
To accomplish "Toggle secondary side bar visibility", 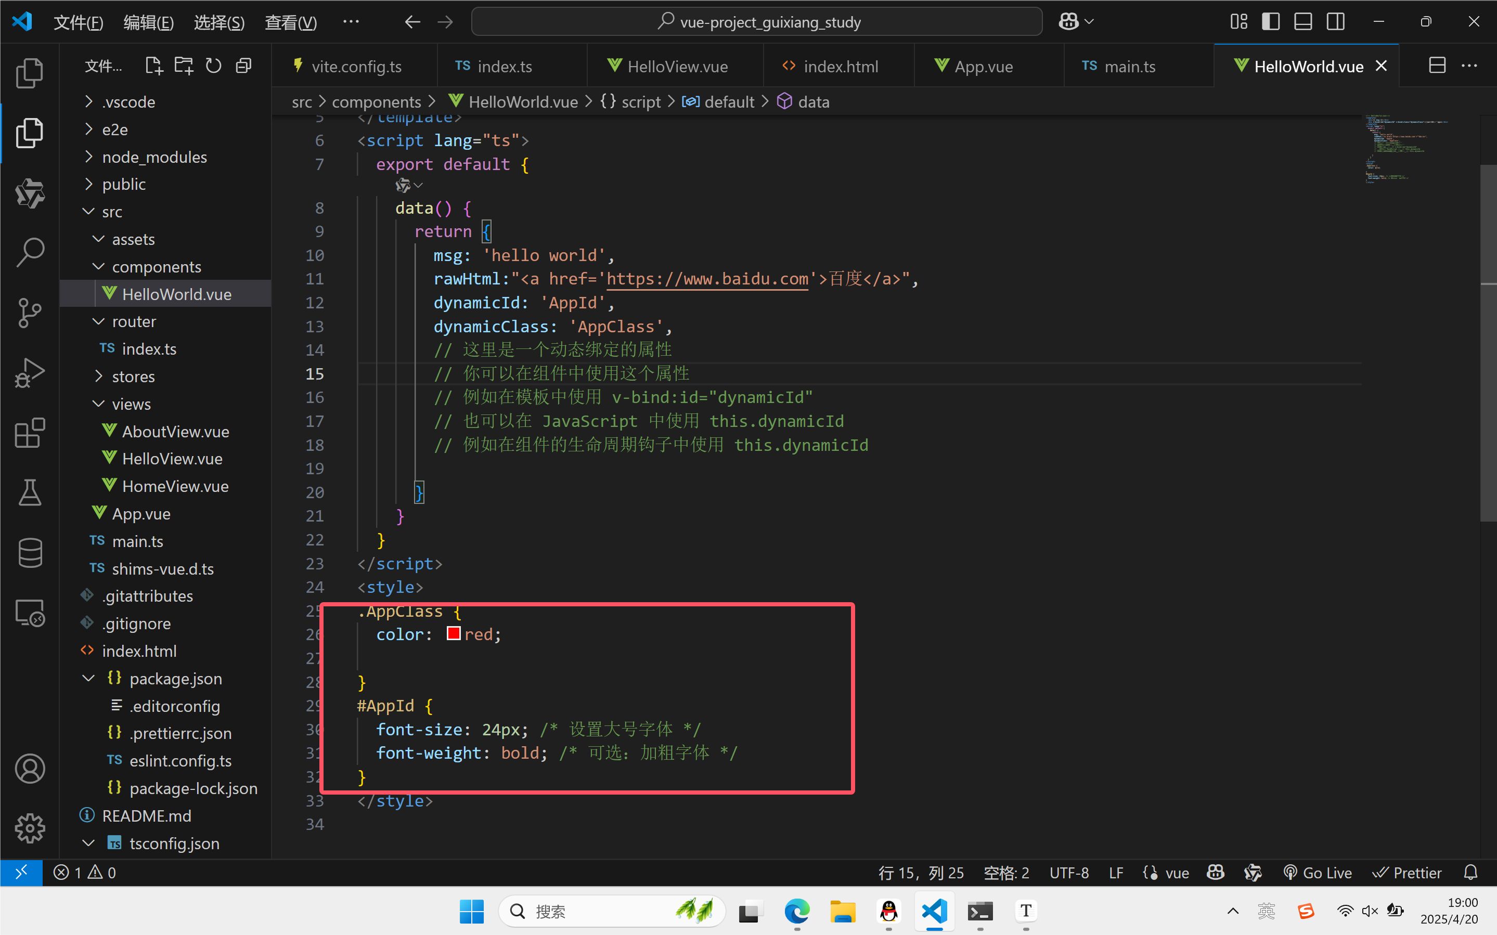I will click(x=1336, y=22).
